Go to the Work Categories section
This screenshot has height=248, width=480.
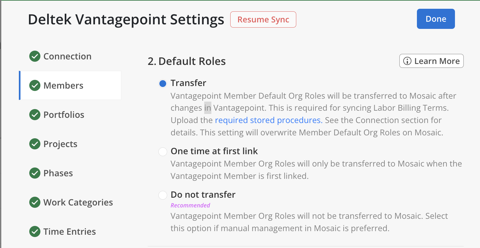[78, 203]
